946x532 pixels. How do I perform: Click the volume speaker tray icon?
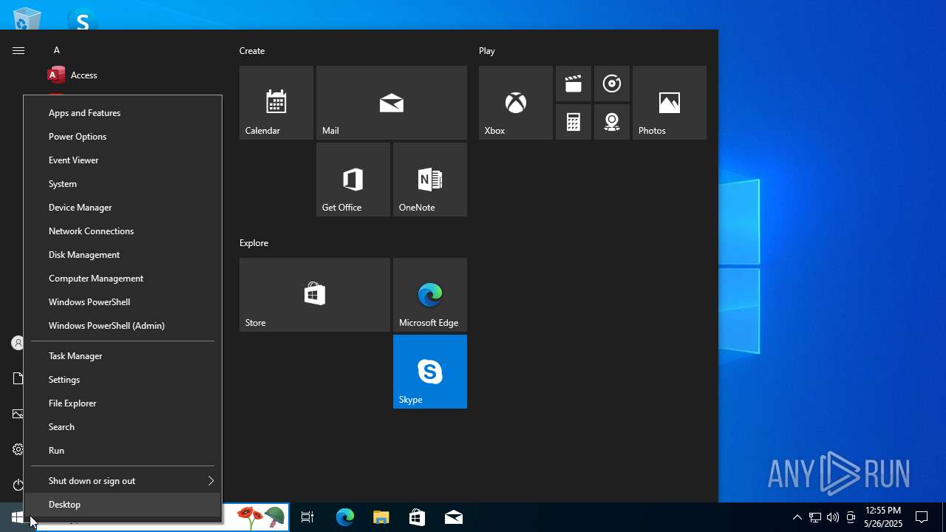(x=833, y=517)
